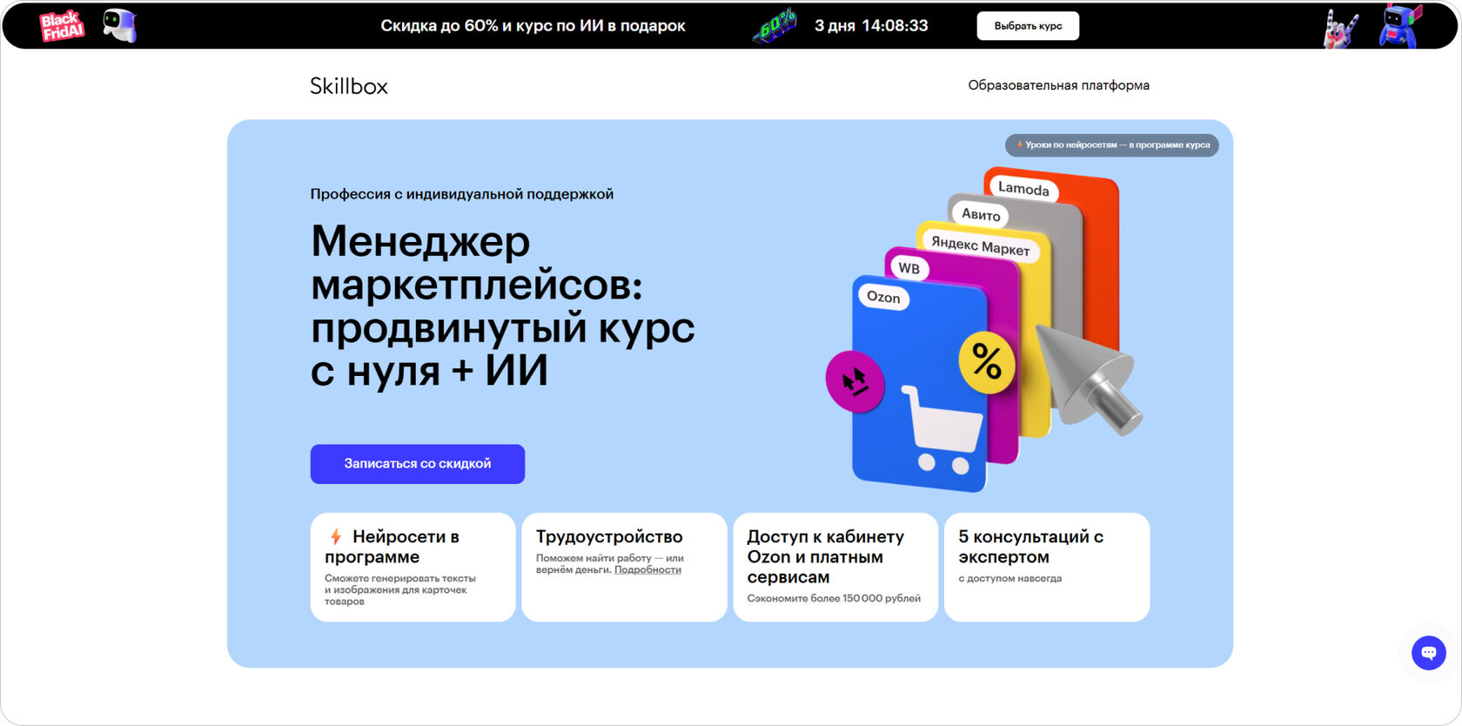This screenshot has width=1462, height=726.
Task: Click text Сэкономите более 150 000 рублей
Action: [x=834, y=598]
